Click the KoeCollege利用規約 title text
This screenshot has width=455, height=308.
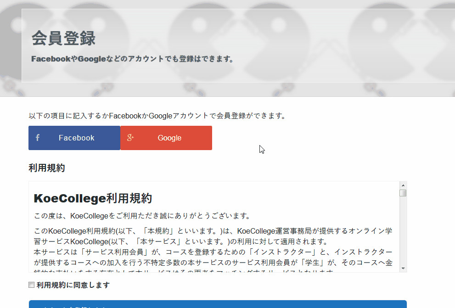pos(93,198)
